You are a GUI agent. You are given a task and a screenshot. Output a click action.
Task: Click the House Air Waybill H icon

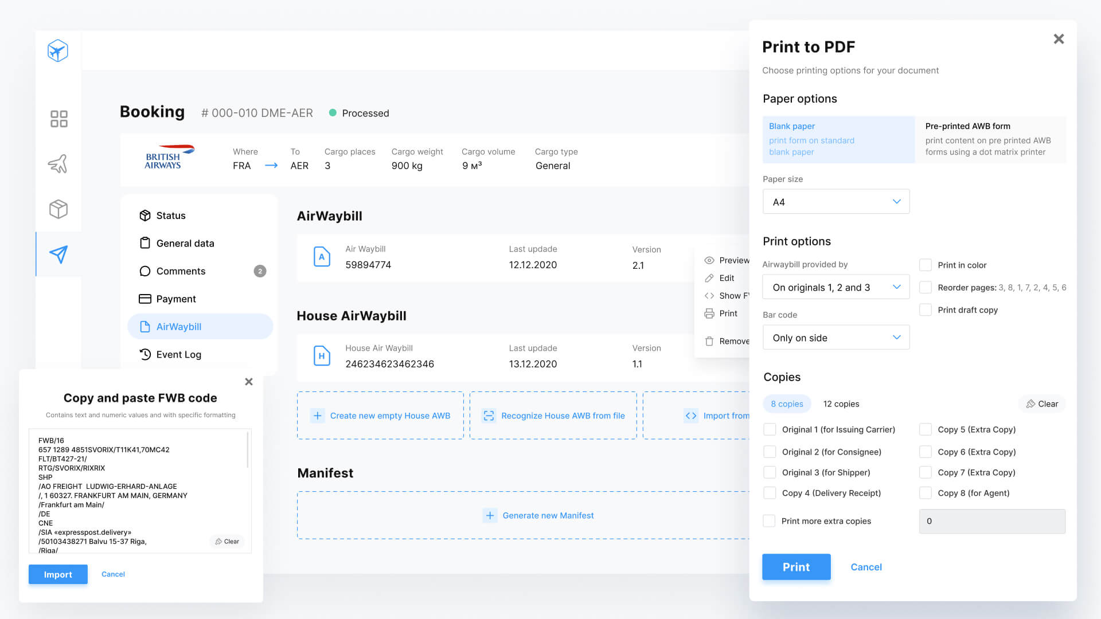[322, 356]
